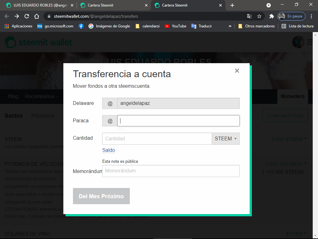This screenshot has height=239, width=318.
Task: Open the Chrome three-dot menu
Action: (311, 16)
